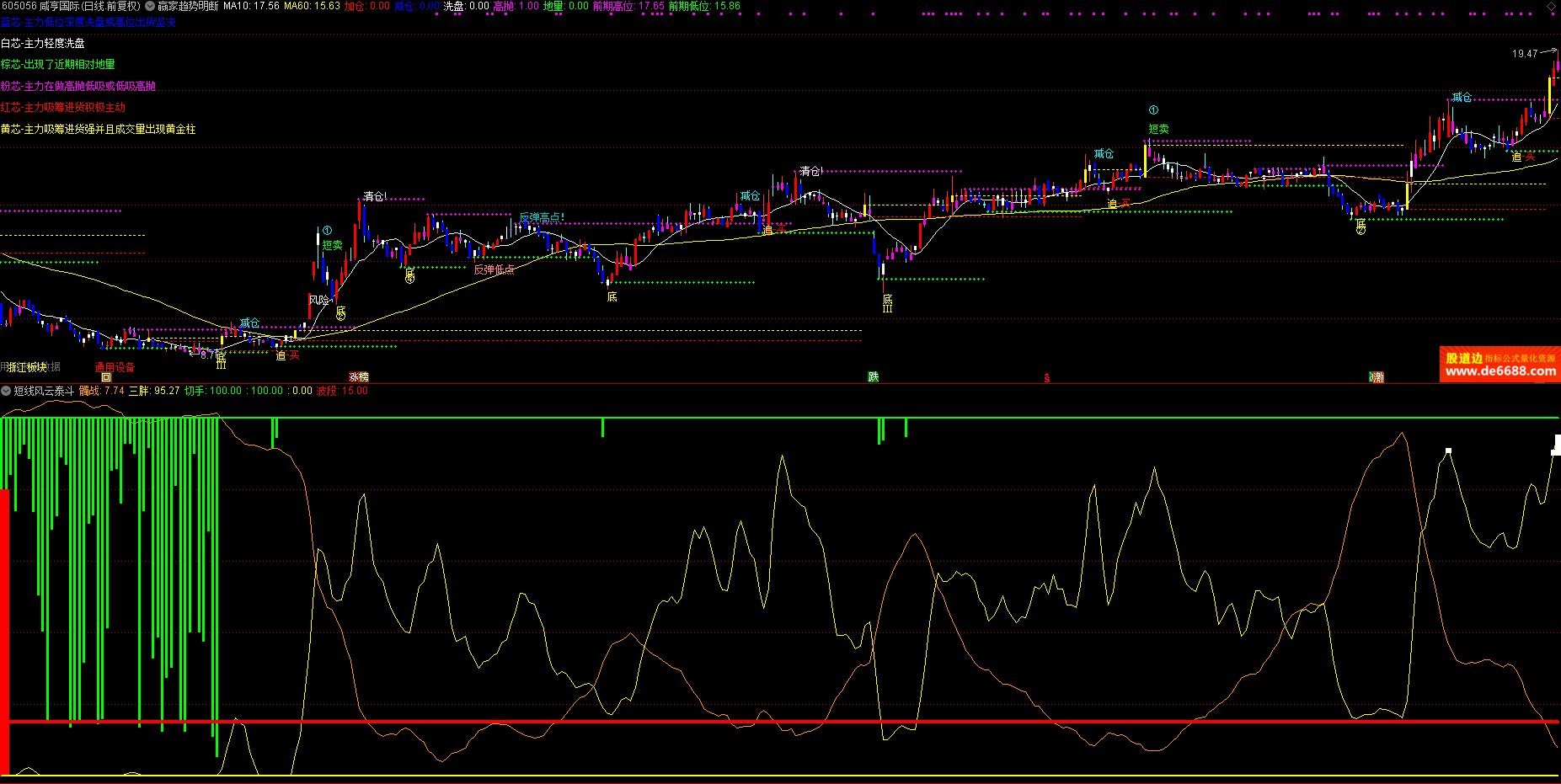Click the green 跌 event marker icon
The width and height of the screenshot is (1561, 784).
[874, 376]
